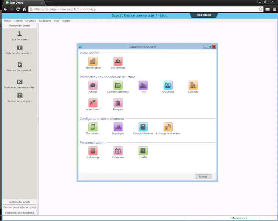Select Saisir un document sidebar shortcut
The image size is (278, 221).
20,67
